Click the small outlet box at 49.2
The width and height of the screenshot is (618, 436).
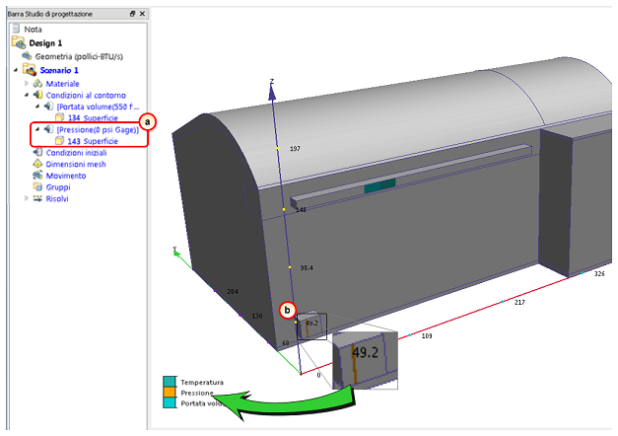pos(309,326)
